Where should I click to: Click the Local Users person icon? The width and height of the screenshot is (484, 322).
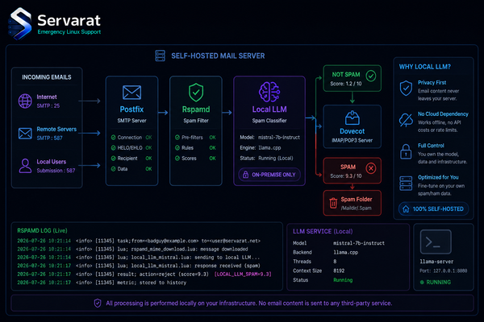25,166
